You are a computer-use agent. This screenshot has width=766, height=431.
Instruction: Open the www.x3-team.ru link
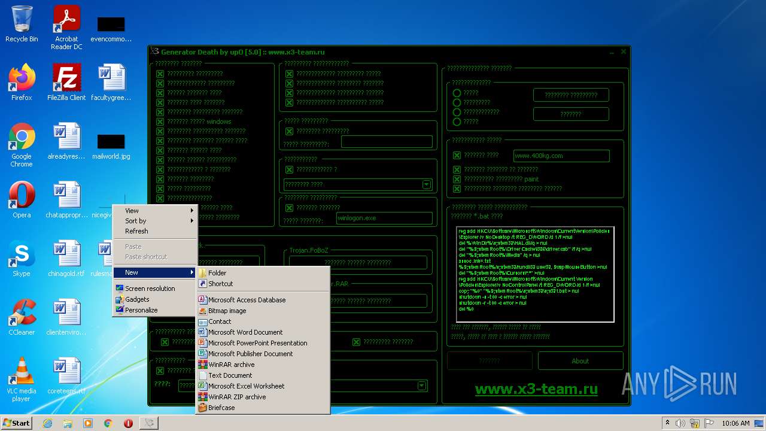point(536,388)
